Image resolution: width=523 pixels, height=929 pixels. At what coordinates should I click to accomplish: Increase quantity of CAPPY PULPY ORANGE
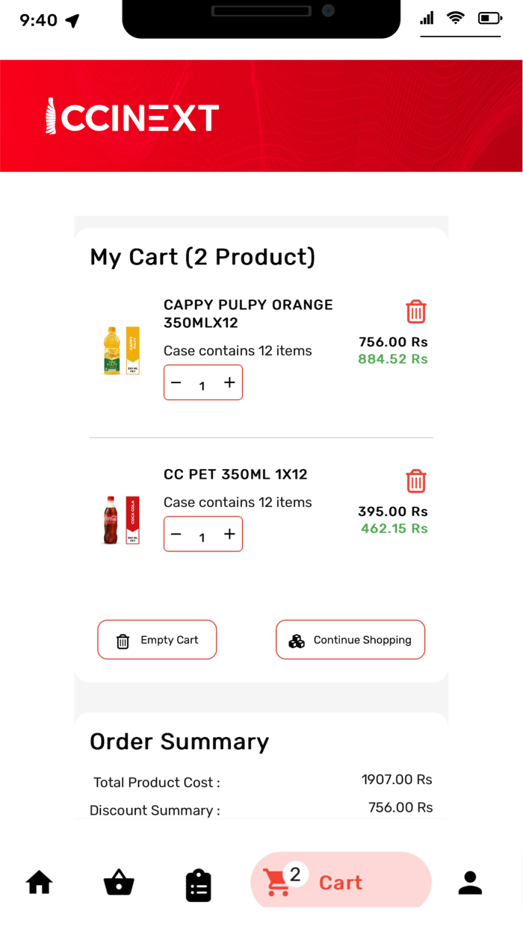229,382
